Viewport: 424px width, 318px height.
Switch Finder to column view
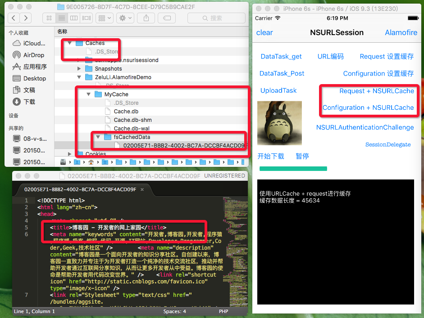tap(73, 18)
